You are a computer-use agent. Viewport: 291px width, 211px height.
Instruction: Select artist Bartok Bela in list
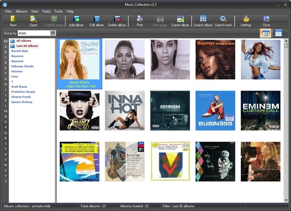20,51
